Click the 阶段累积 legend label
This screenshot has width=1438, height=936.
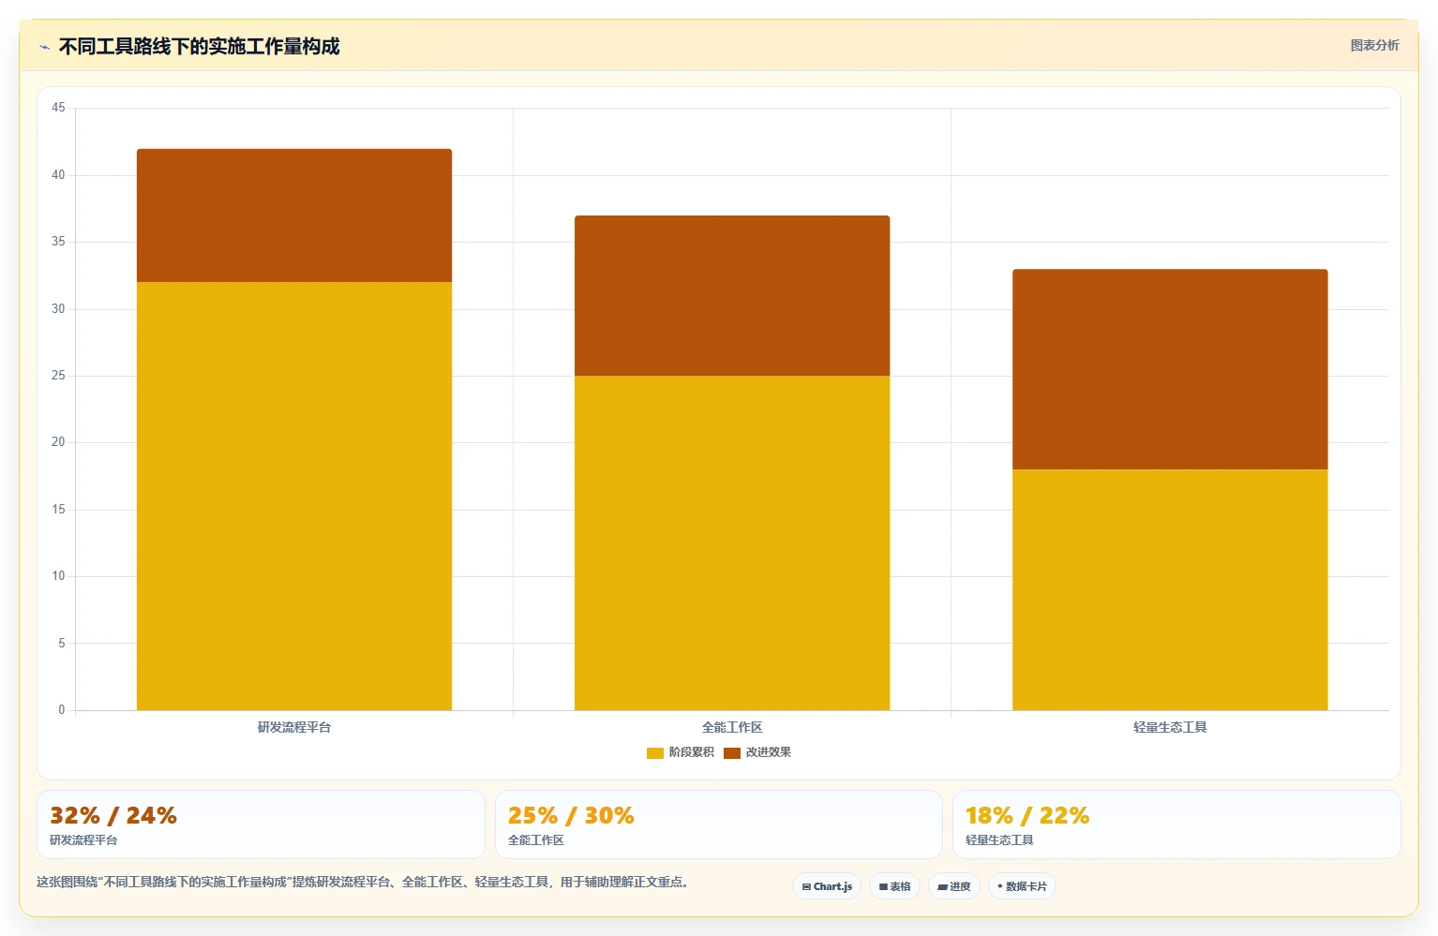point(692,752)
